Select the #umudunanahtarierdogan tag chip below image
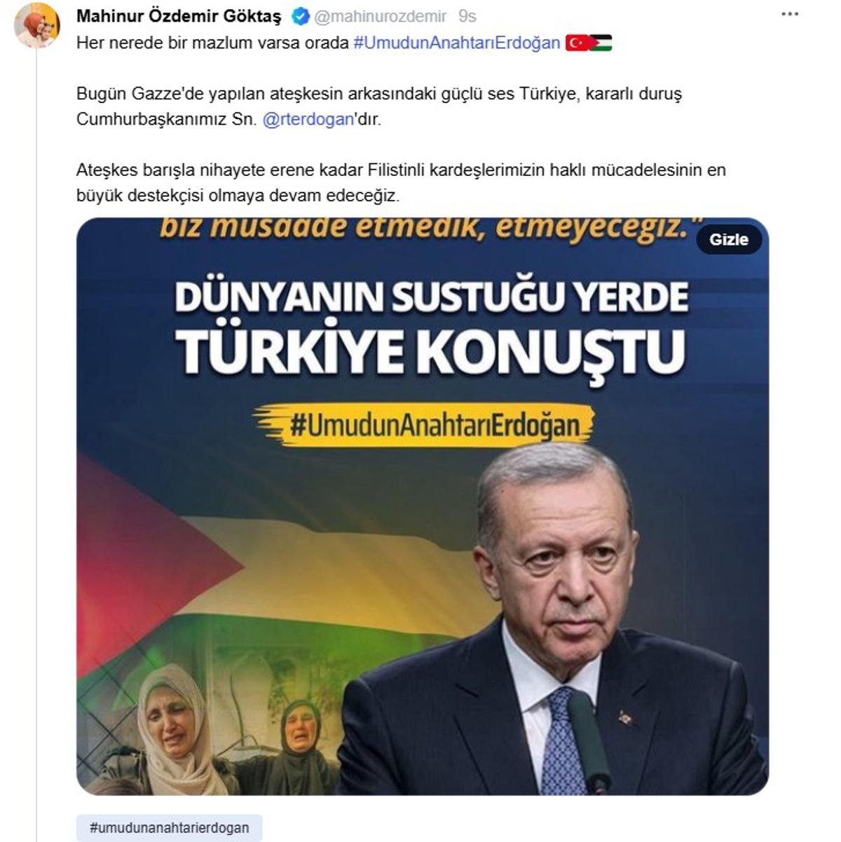Viewport: 841px width, 842px height. click(169, 827)
